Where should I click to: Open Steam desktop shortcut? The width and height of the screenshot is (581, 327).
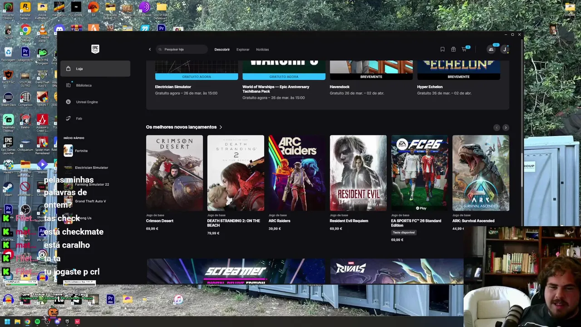pos(8,189)
